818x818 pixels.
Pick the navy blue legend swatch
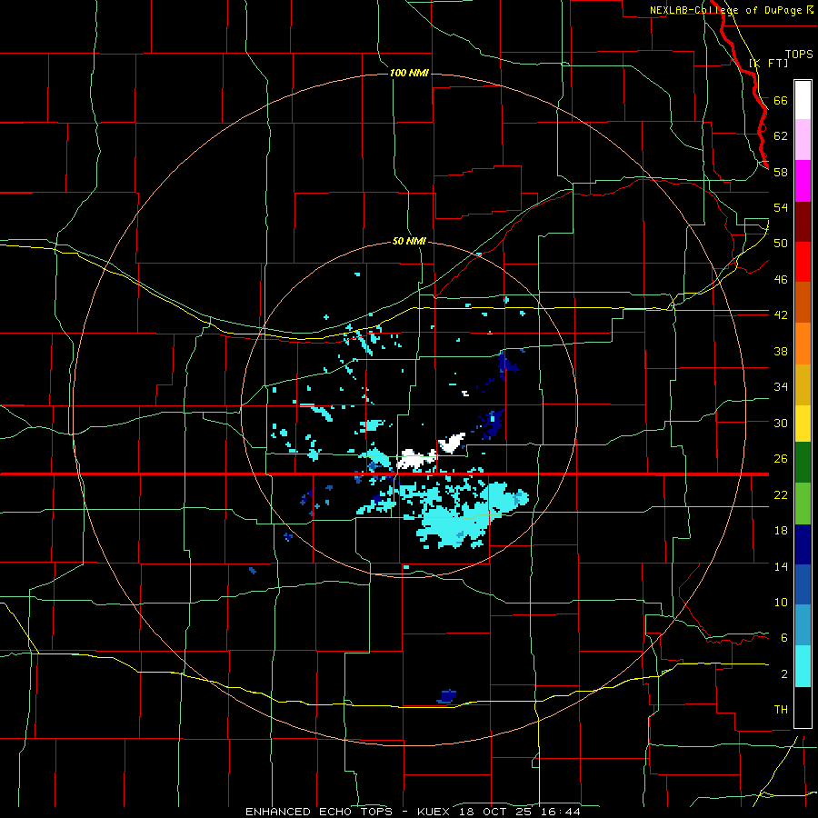[803, 544]
